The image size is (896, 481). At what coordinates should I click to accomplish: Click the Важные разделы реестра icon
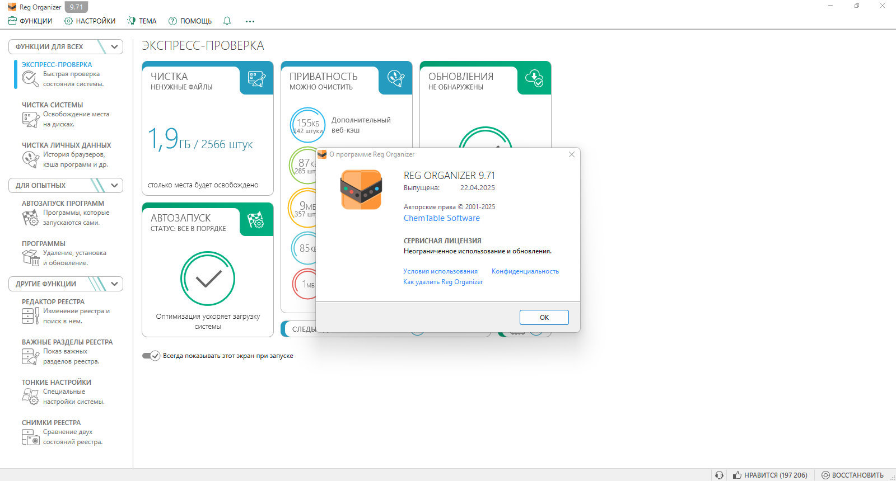click(30, 356)
